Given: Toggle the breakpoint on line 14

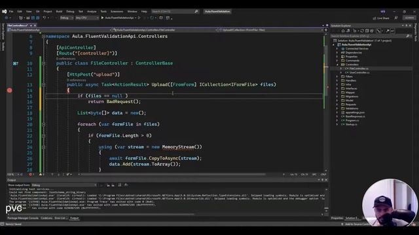Looking at the screenshot, I should pyautogui.click(x=10, y=90).
